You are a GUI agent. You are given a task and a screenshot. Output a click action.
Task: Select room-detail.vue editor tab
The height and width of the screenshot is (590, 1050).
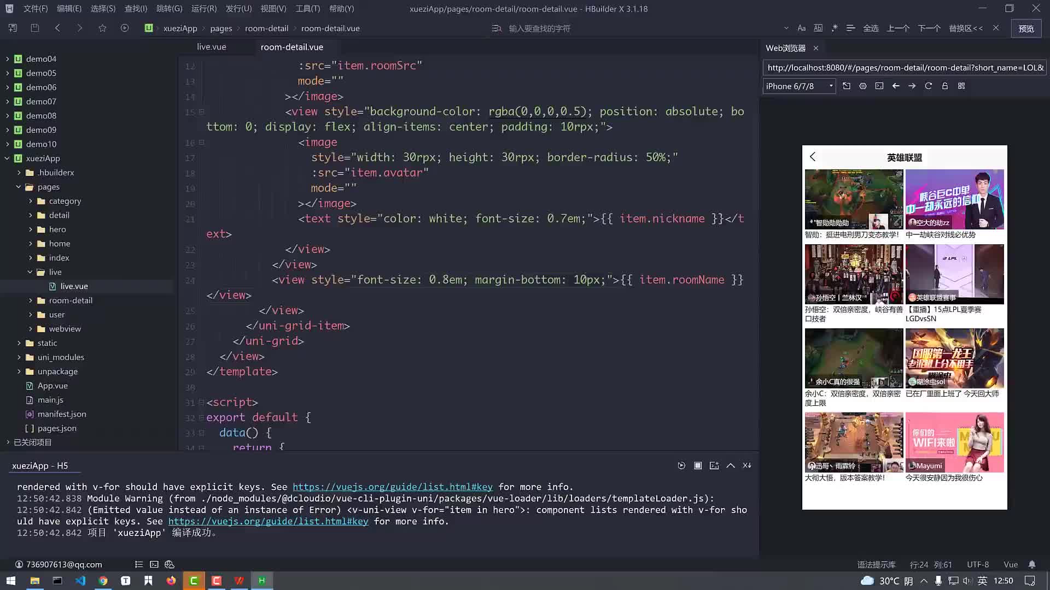coord(291,47)
